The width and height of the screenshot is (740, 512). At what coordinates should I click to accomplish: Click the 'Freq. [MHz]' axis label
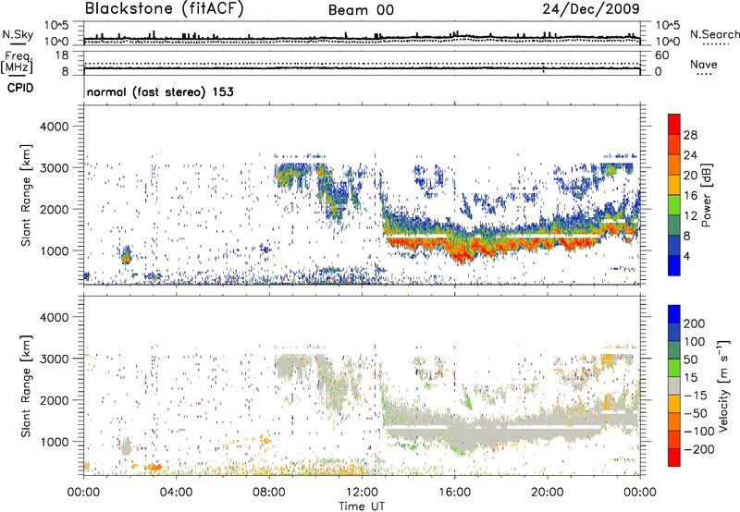[x=17, y=63]
